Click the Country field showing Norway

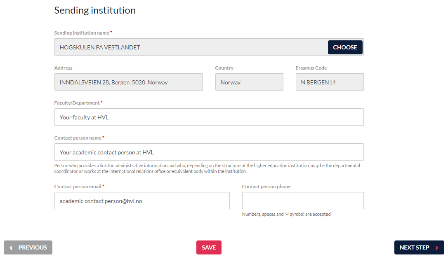pos(249,82)
